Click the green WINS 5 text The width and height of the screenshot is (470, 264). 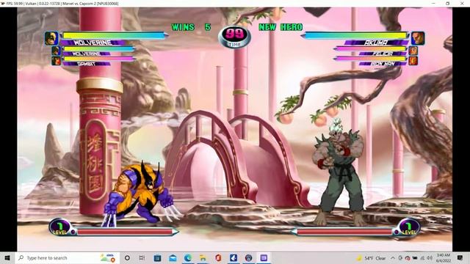pyautogui.click(x=191, y=27)
